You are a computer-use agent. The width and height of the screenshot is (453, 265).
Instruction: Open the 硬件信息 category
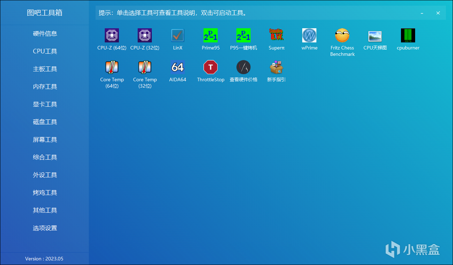pos(45,34)
